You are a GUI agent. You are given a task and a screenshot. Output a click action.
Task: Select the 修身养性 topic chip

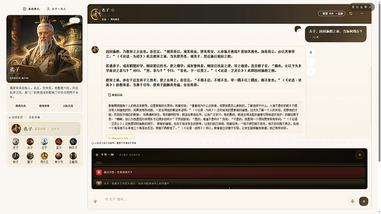(x=44, y=106)
